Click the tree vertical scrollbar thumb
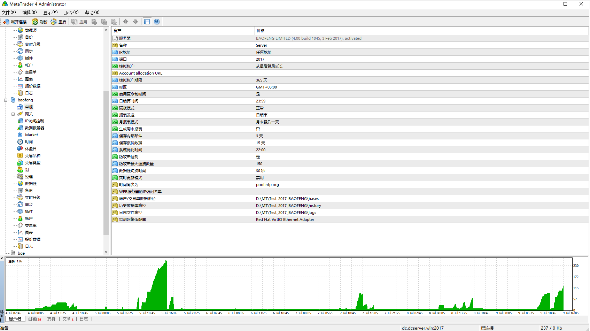590x331 pixels. coord(106,163)
